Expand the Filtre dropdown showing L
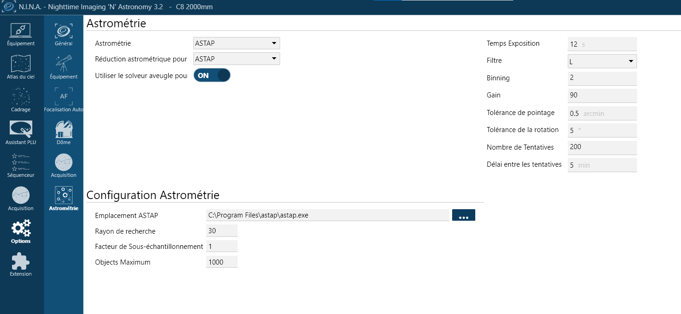This screenshot has width=681, height=314. (602, 61)
